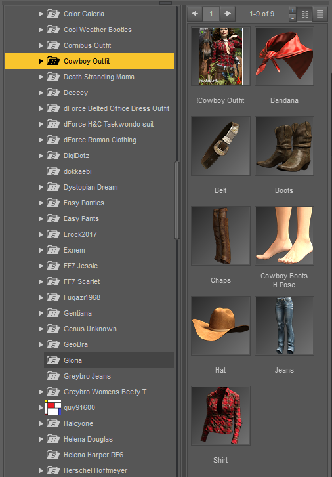Go to previous page arrow
The width and height of the screenshot is (332, 477).
pyautogui.click(x=195, y=14)
